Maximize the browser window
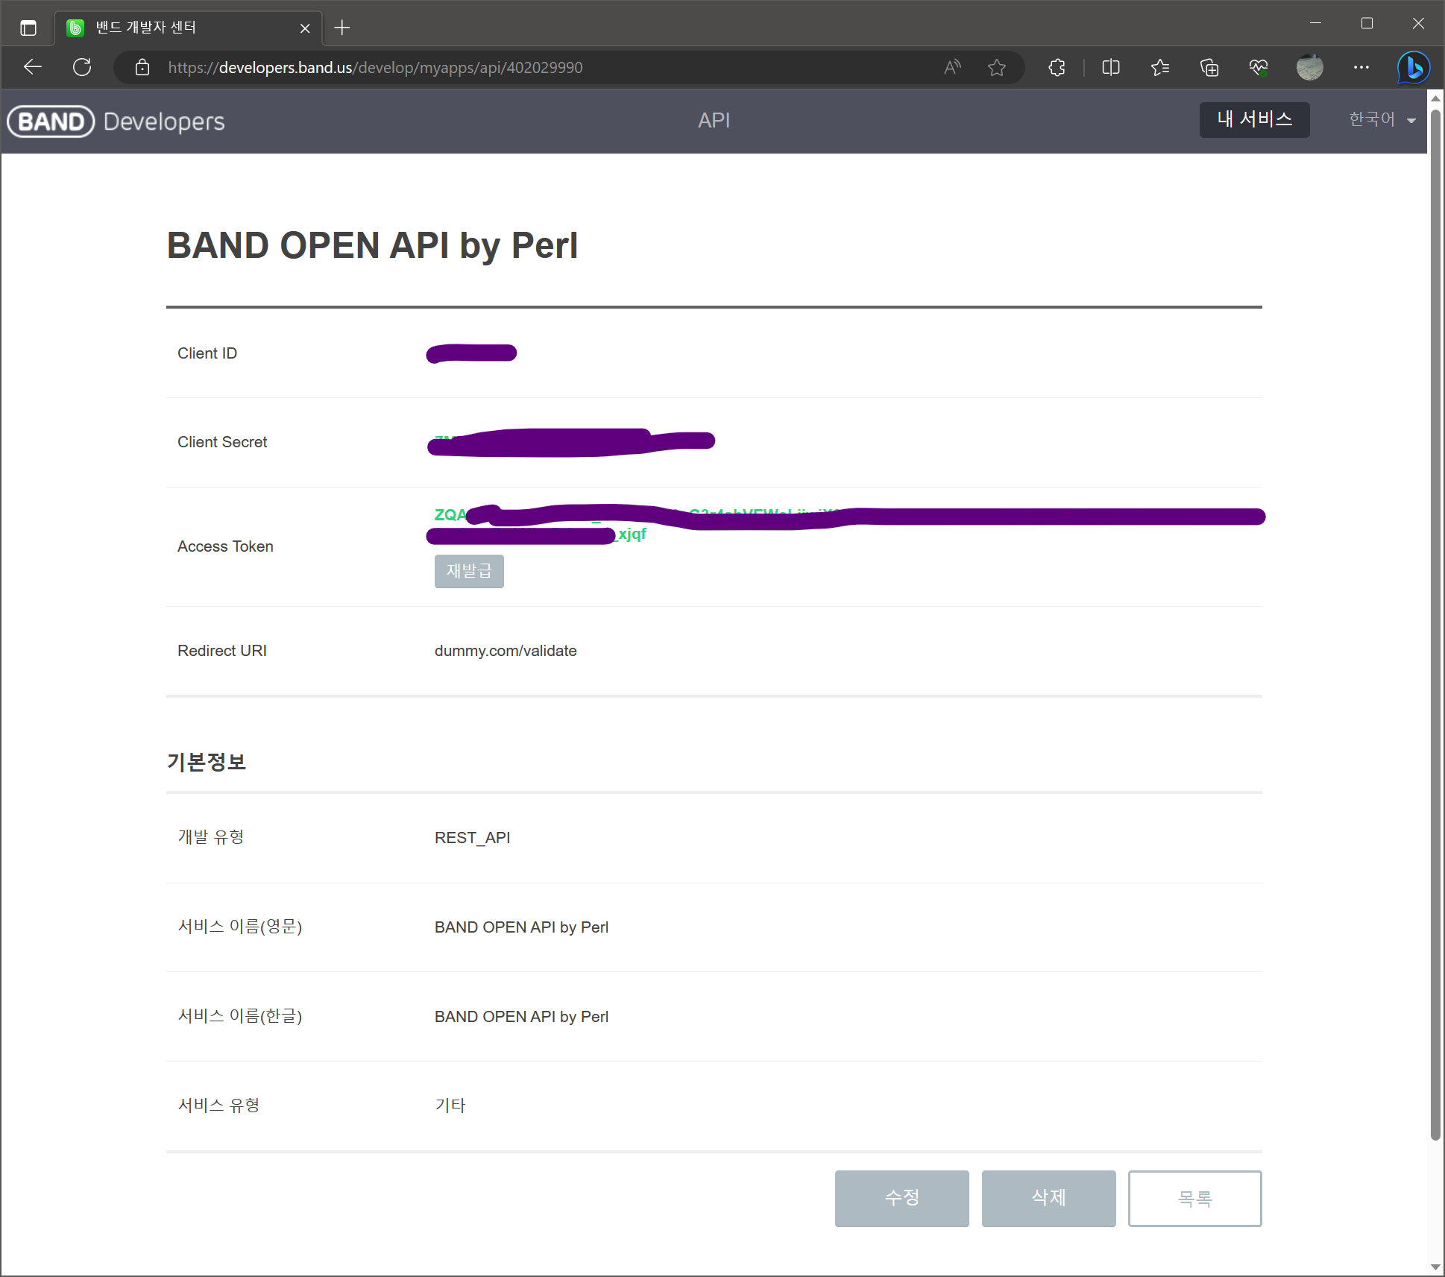Screen dimensions: 1445x1277 point(1367,24)
